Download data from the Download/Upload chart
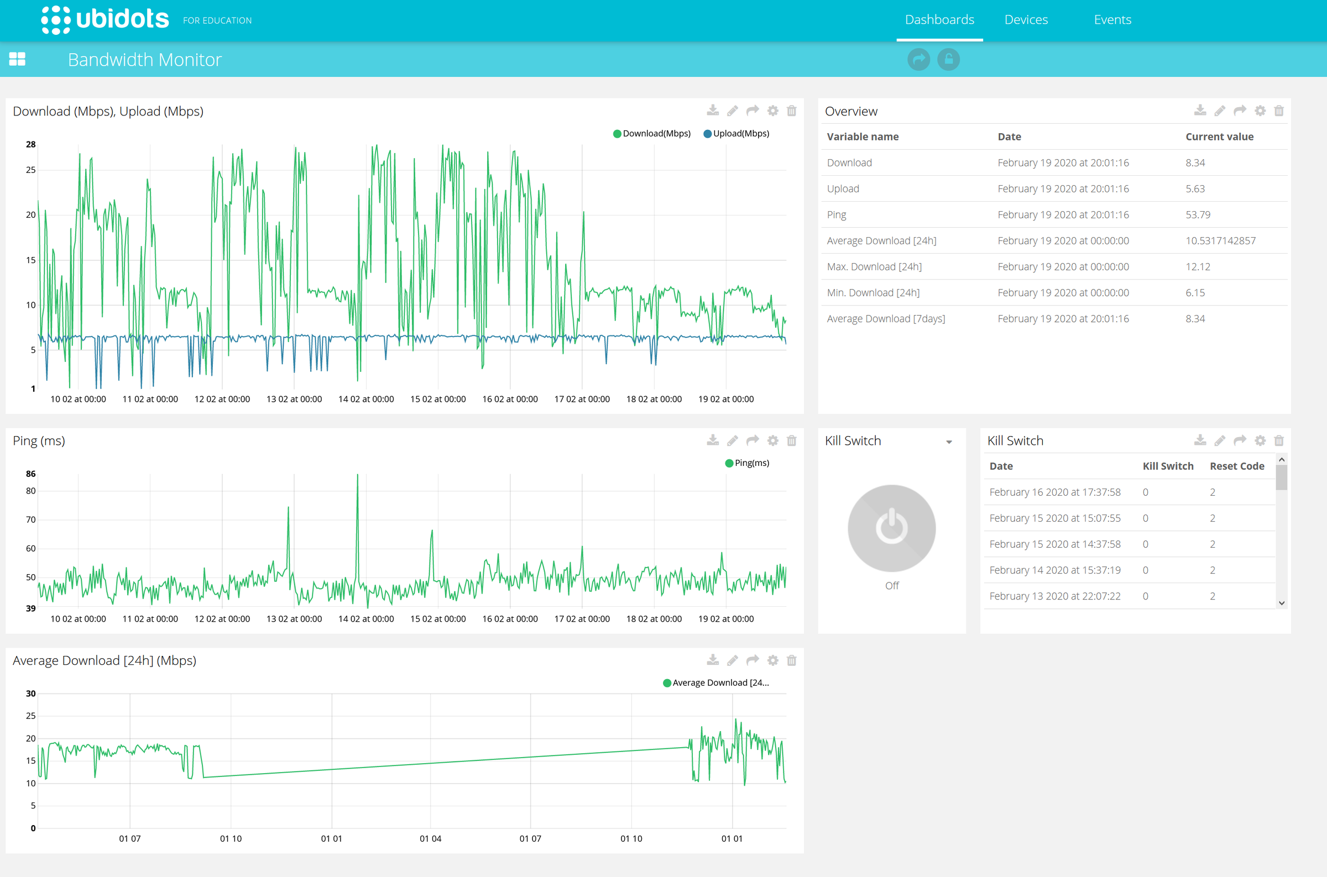Viewport: 1327px width, 877px height. [713, 110]
